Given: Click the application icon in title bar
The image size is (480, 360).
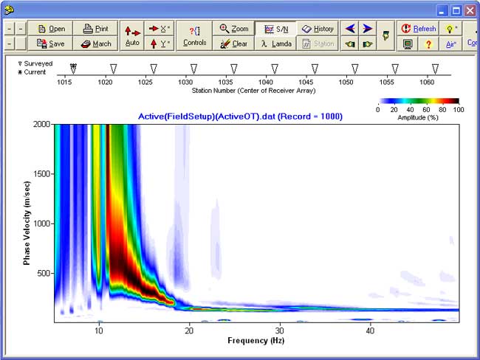Looking at the screenshot, I should pyautogui.click(x=10, y=10).
